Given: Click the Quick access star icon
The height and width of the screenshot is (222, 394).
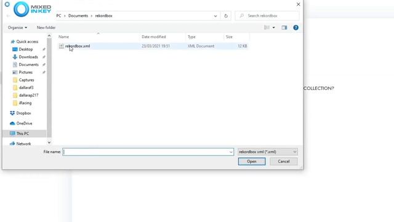Looking at the screenshot, I should tap(13, 41).
